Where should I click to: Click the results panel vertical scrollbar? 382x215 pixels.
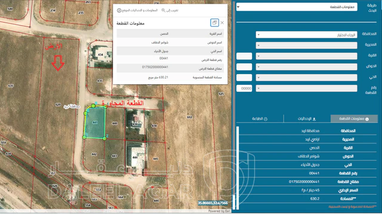pyautogui.click(x=238, y=168)
